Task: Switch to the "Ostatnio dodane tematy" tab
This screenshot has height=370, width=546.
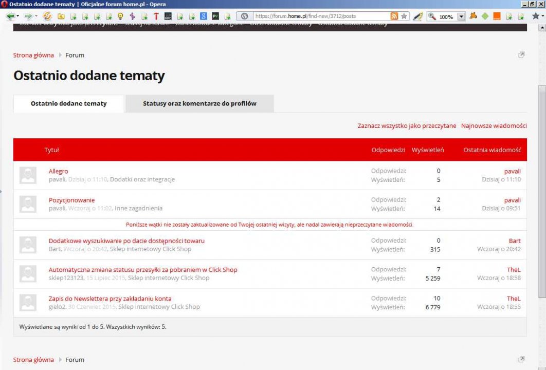Action: (68, 104)
